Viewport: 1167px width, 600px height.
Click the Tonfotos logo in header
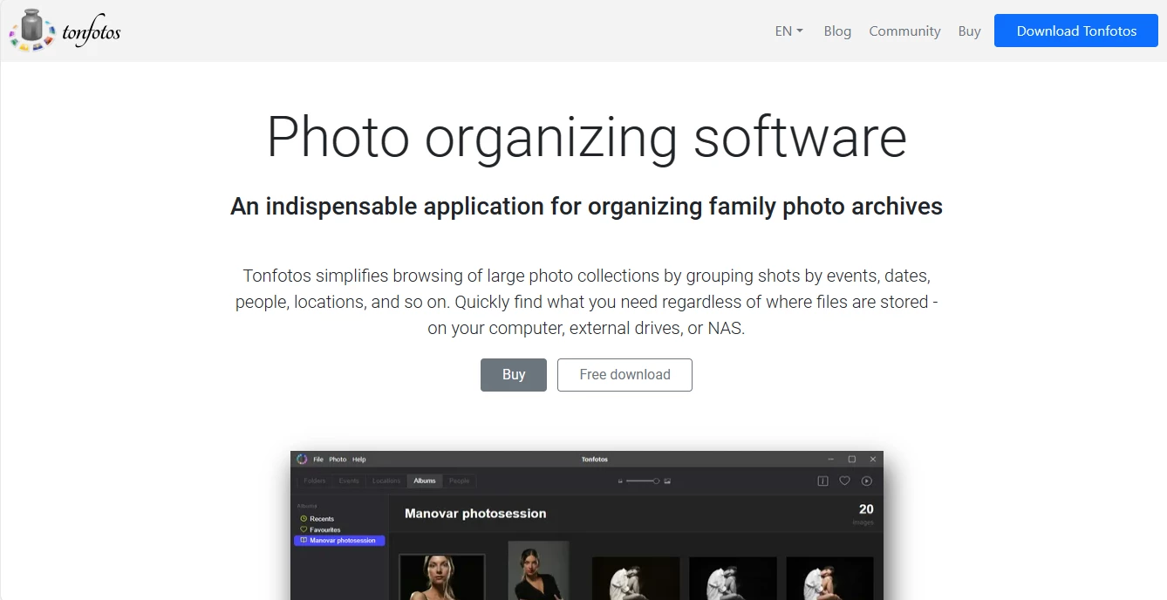coord(65,31)
